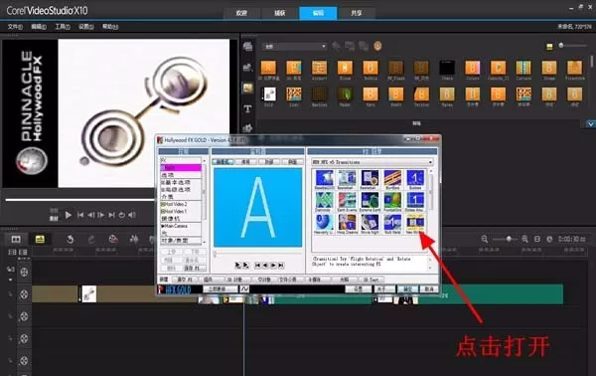Expand 高级选项 in Hollywood FX list
This screenshot has width=596, height=376.
pos(181,190)
